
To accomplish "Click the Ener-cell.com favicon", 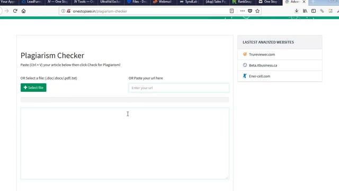I will click(245, 76).
